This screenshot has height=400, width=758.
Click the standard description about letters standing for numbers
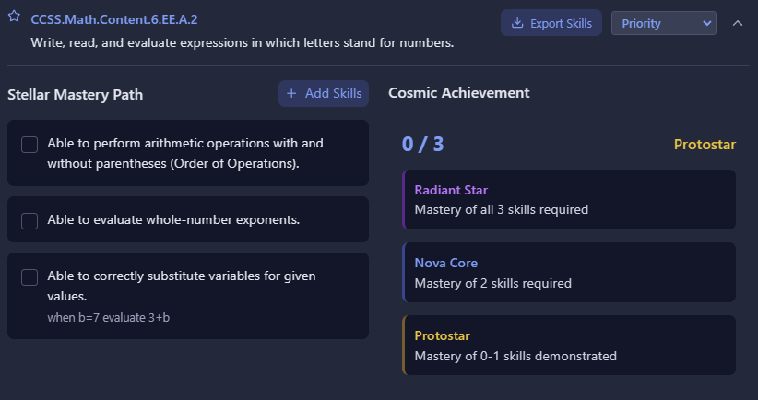(242, 42)
